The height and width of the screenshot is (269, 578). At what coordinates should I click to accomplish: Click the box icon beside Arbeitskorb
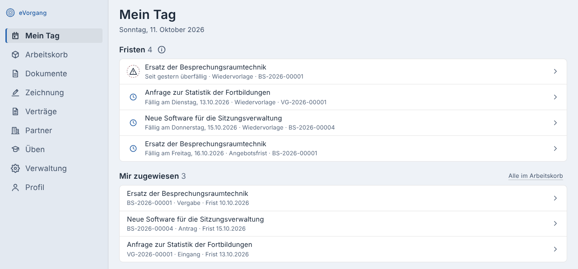click(15, 55)
